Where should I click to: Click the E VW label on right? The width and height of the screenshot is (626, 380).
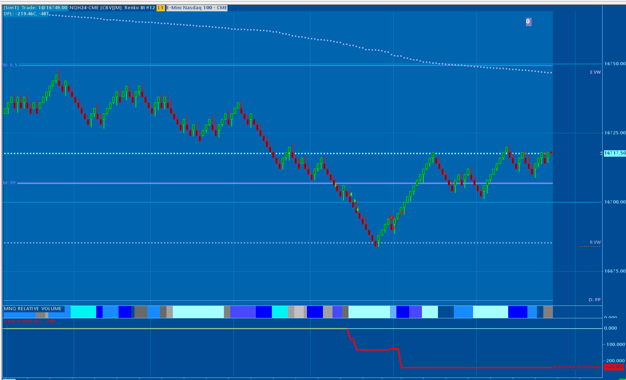click(595, 72)
